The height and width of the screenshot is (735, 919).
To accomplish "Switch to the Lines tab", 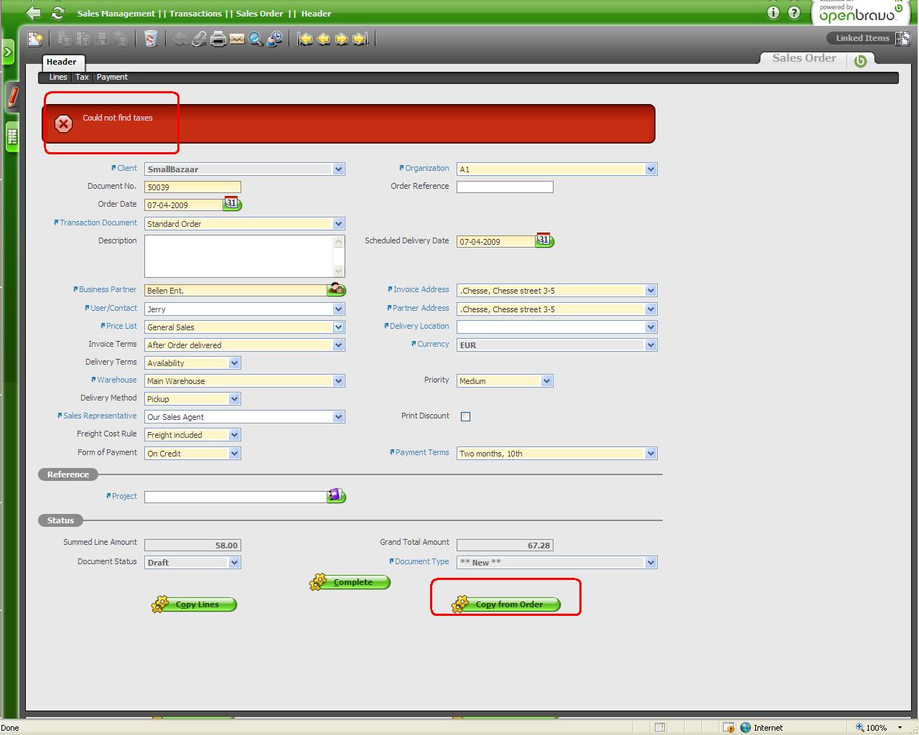I will tap(58, 77).
